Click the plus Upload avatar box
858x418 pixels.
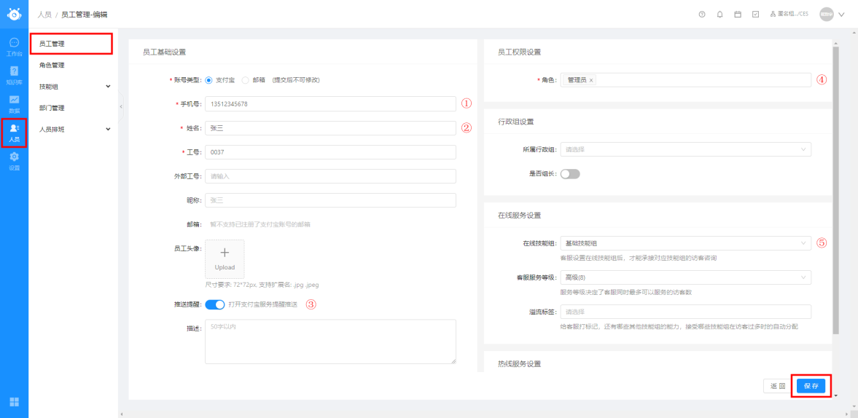pyautogui.click(x=225, y=259)
